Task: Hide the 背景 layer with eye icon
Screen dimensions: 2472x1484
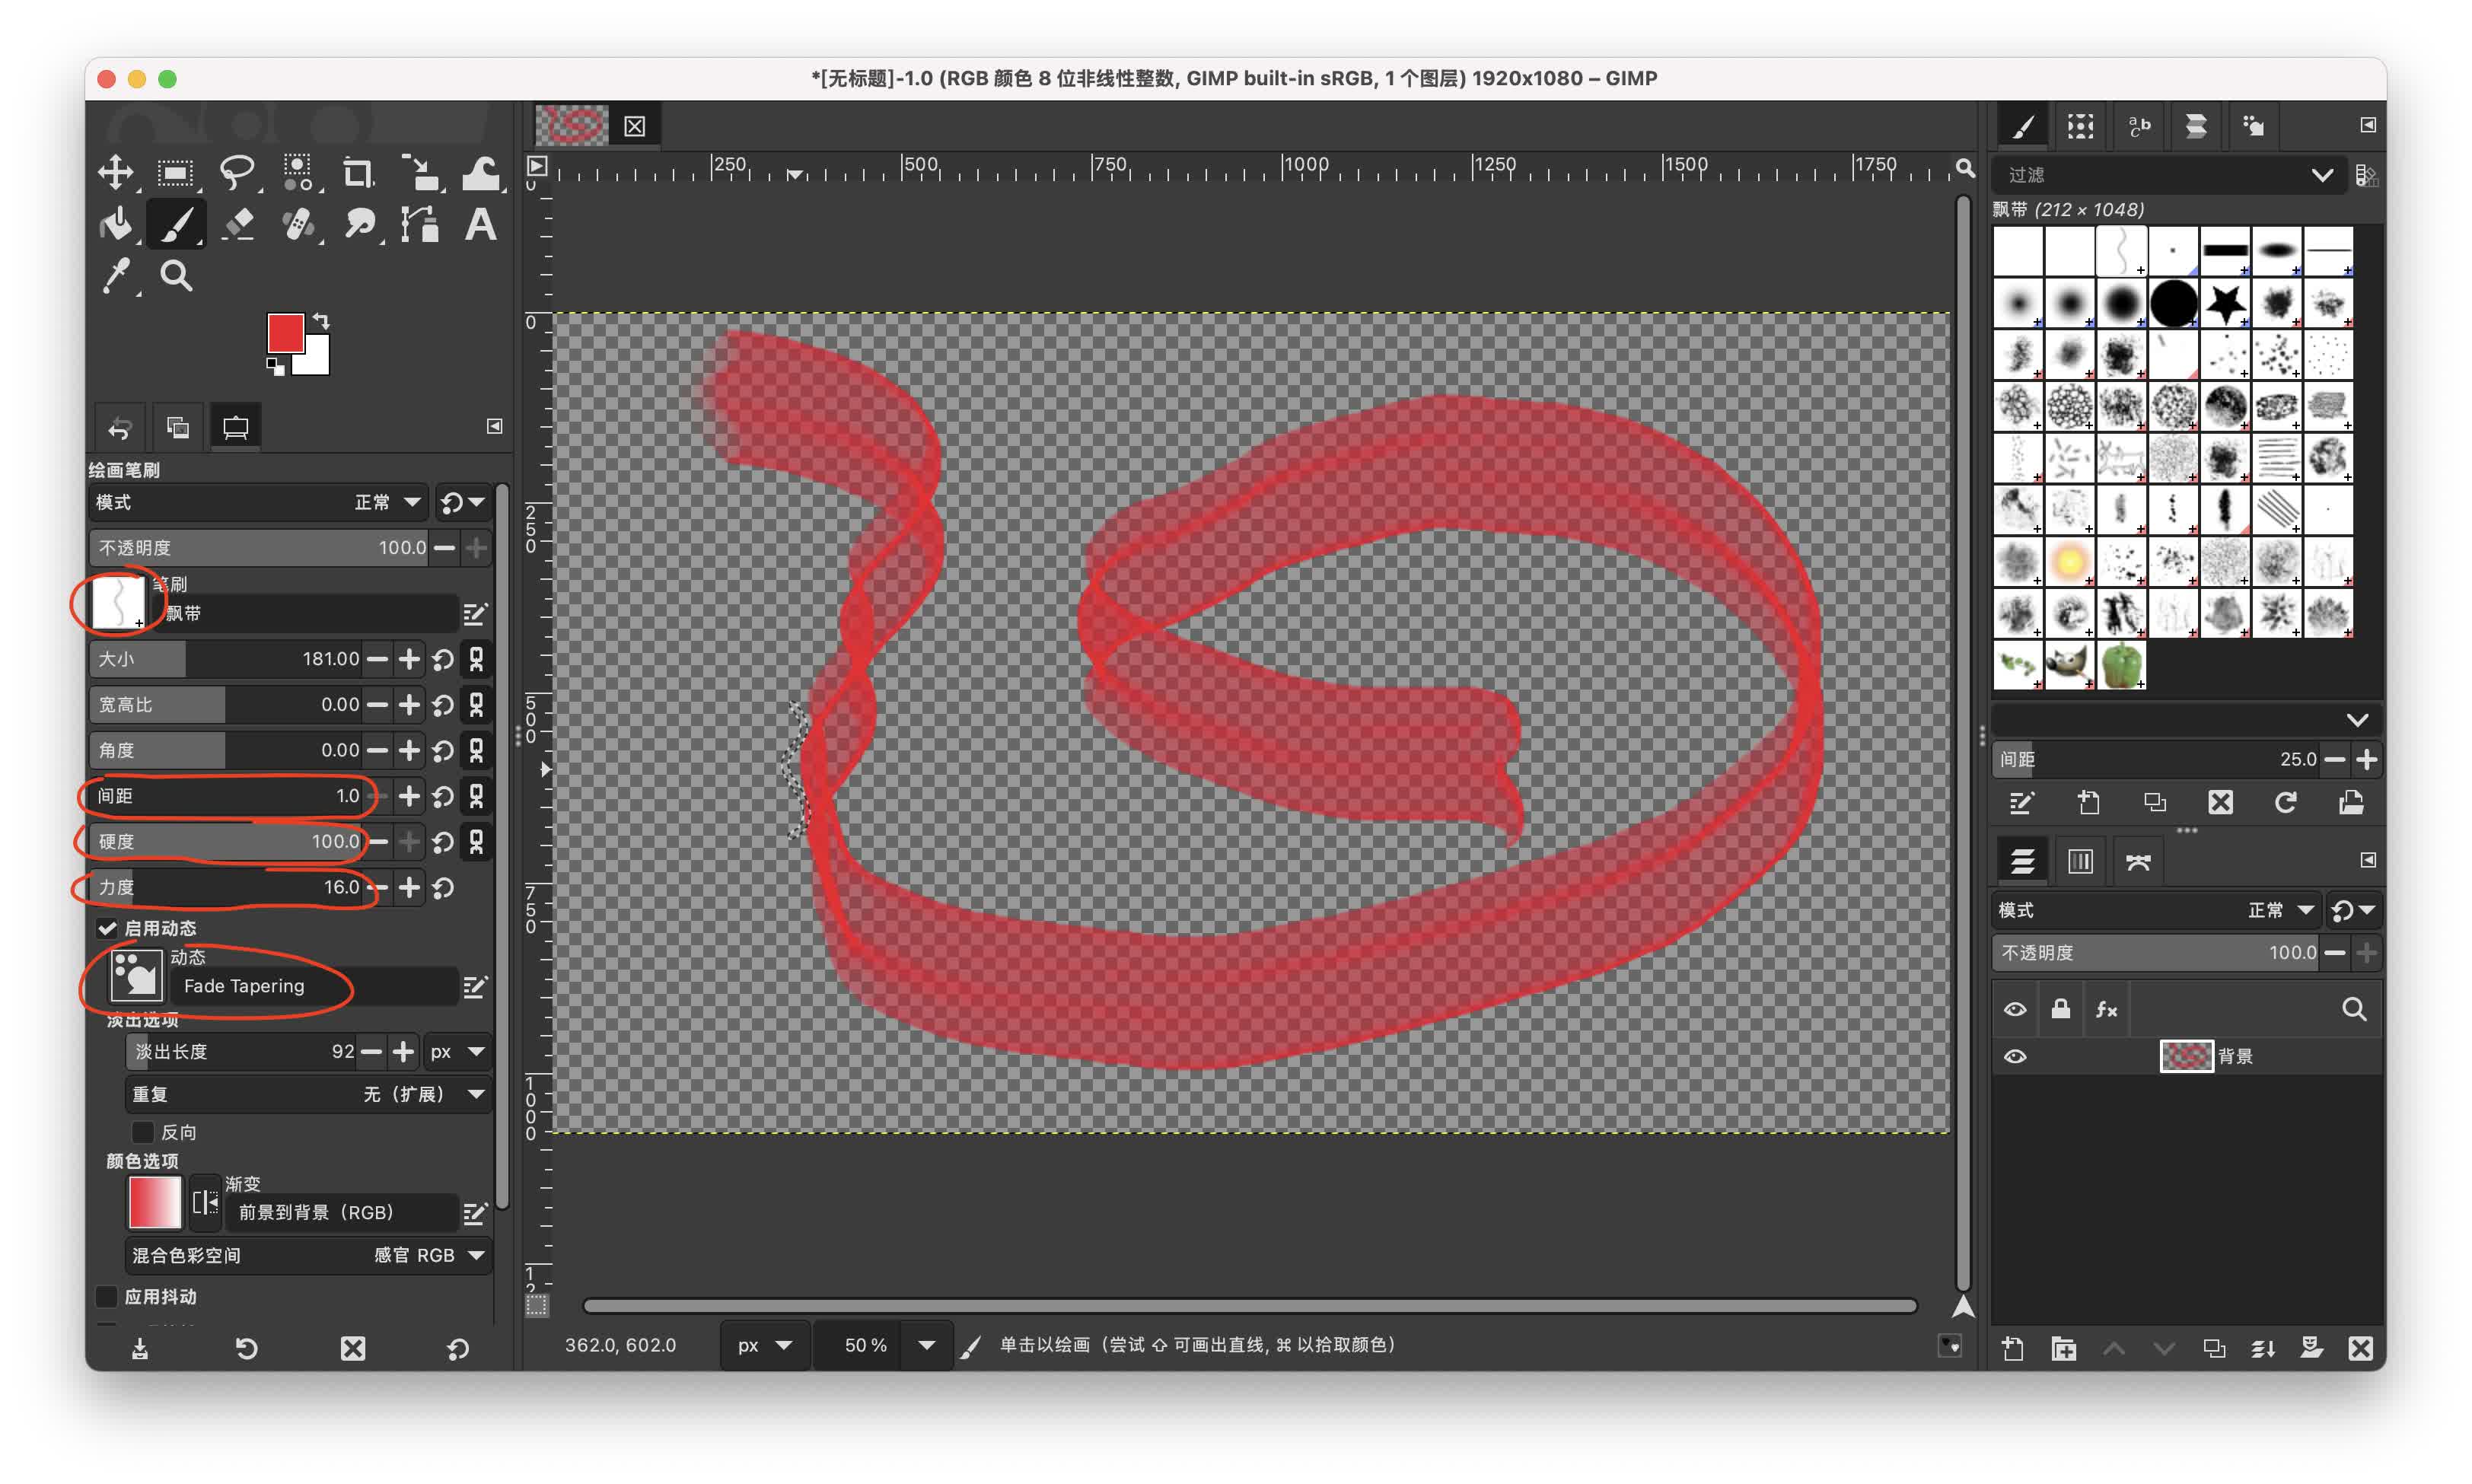Action: coord(2015,1056)
